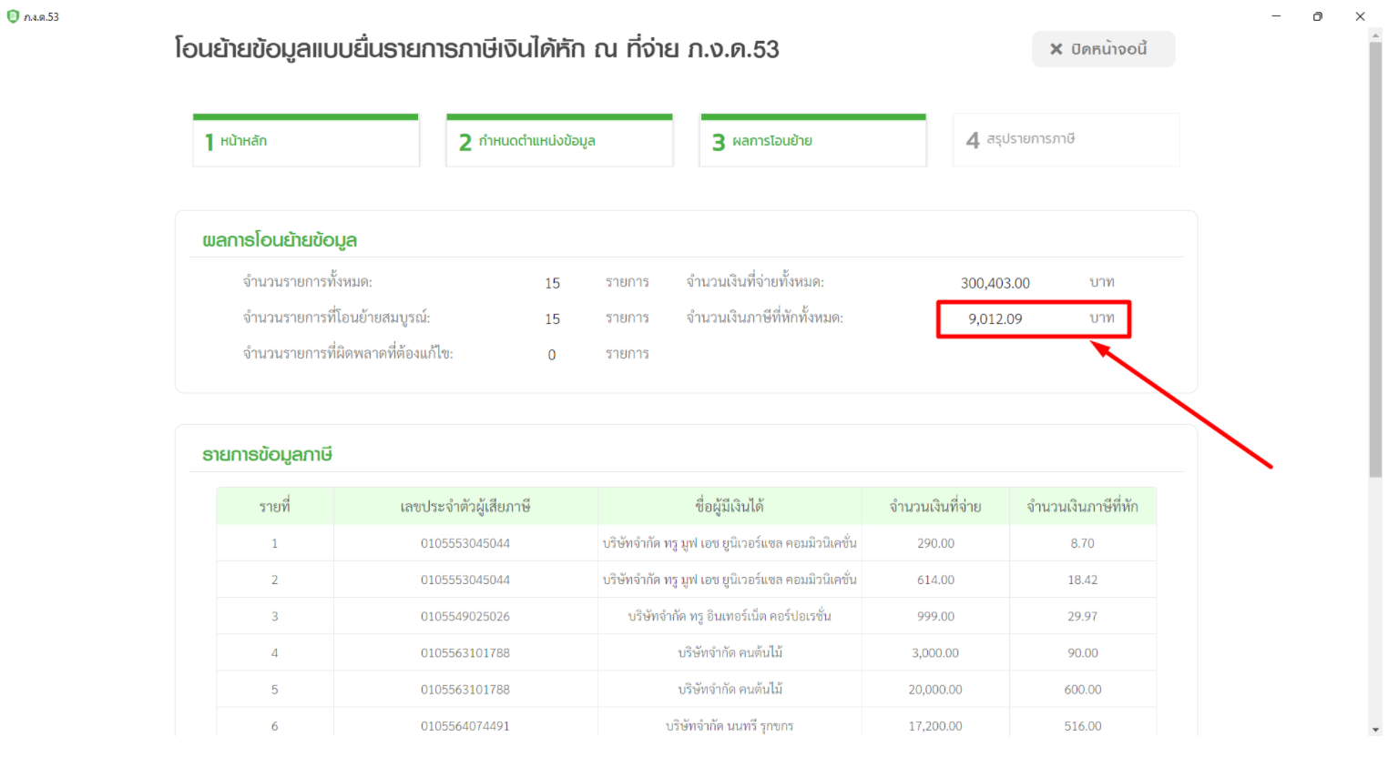Click the highlighted tax amount 9,012.09
The width and height of the screenshot is (1388, 767).
996,319
